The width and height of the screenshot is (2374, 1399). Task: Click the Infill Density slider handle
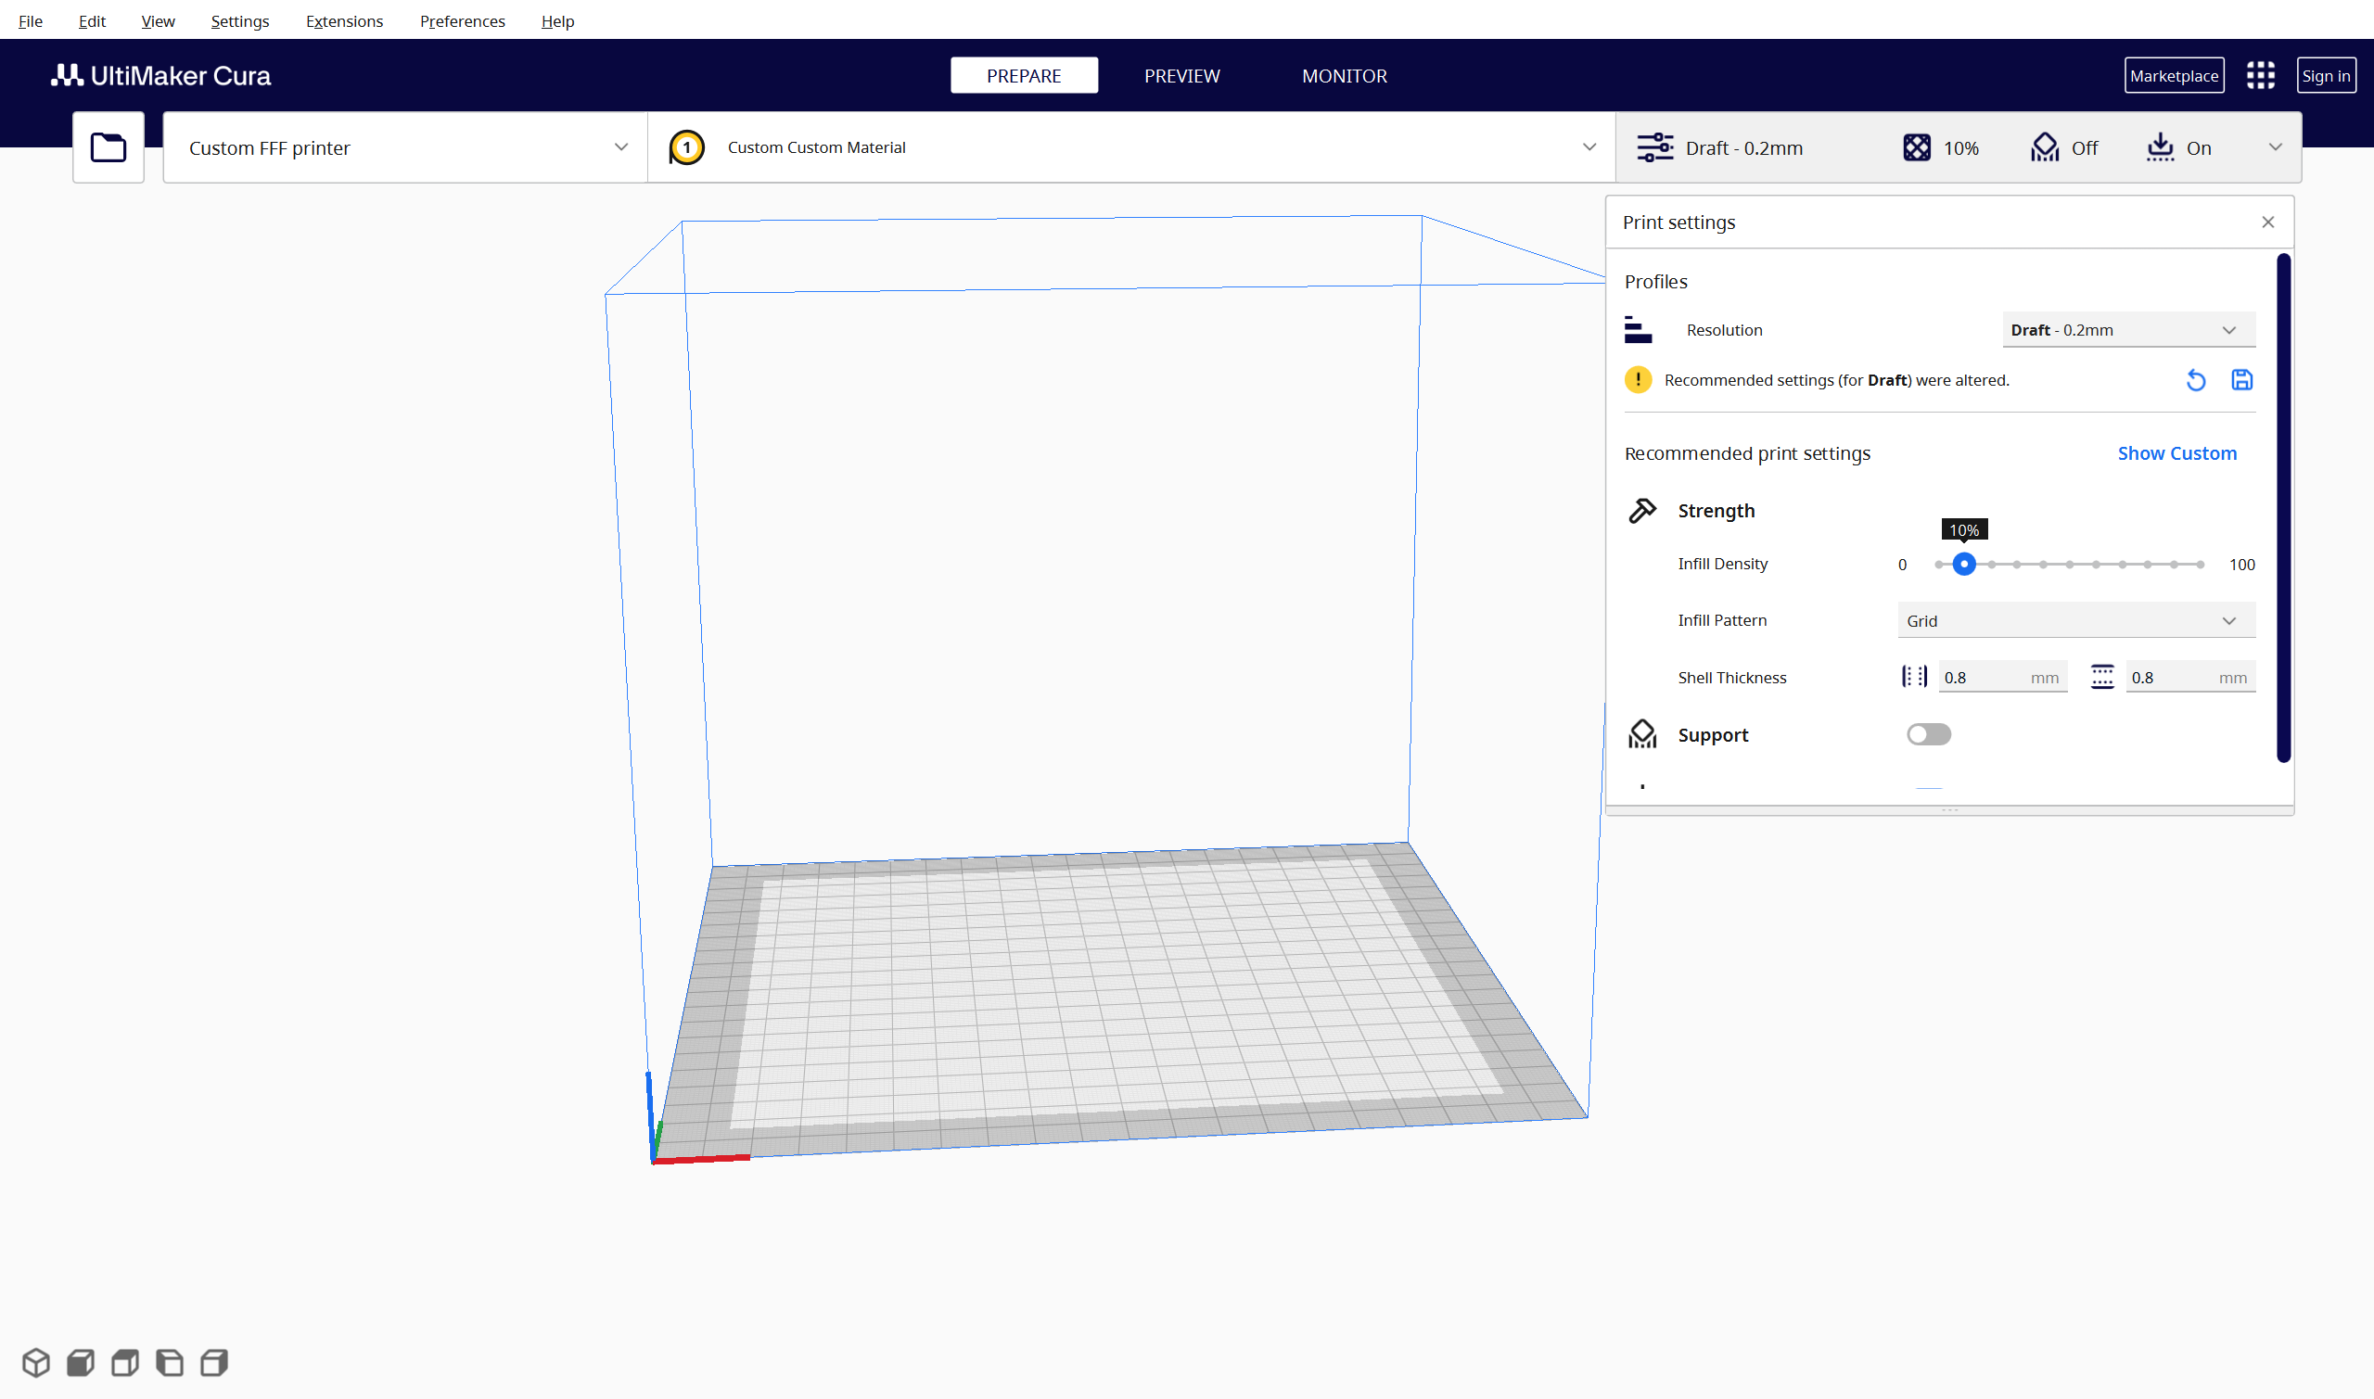pyautogui.click(x=1963, y=564)
